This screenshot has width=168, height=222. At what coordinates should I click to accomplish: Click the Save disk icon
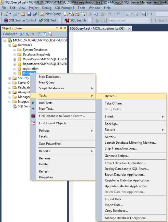[29, 14]
